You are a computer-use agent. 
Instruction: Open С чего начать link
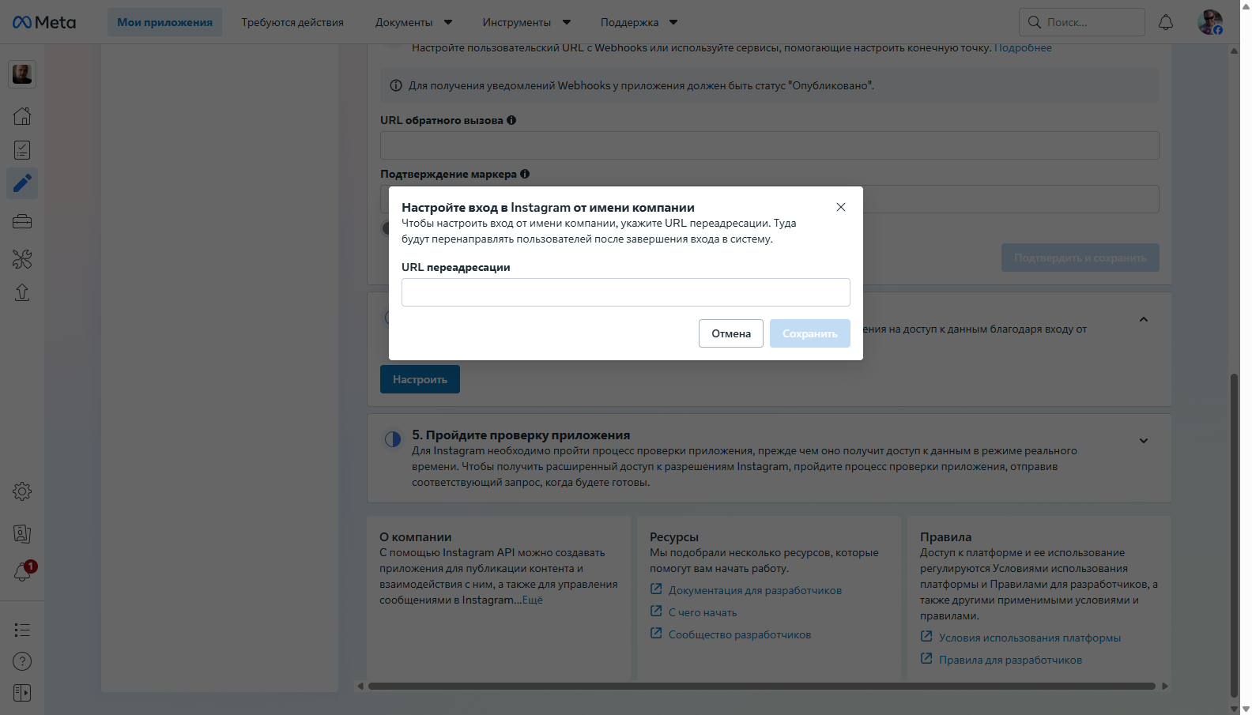tap(703, 612)
